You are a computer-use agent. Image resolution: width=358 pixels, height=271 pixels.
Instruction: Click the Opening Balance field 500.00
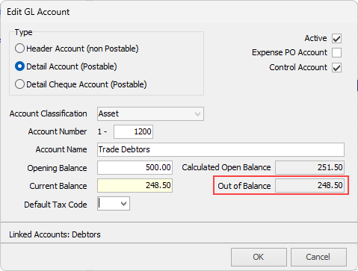click(135, 167)
